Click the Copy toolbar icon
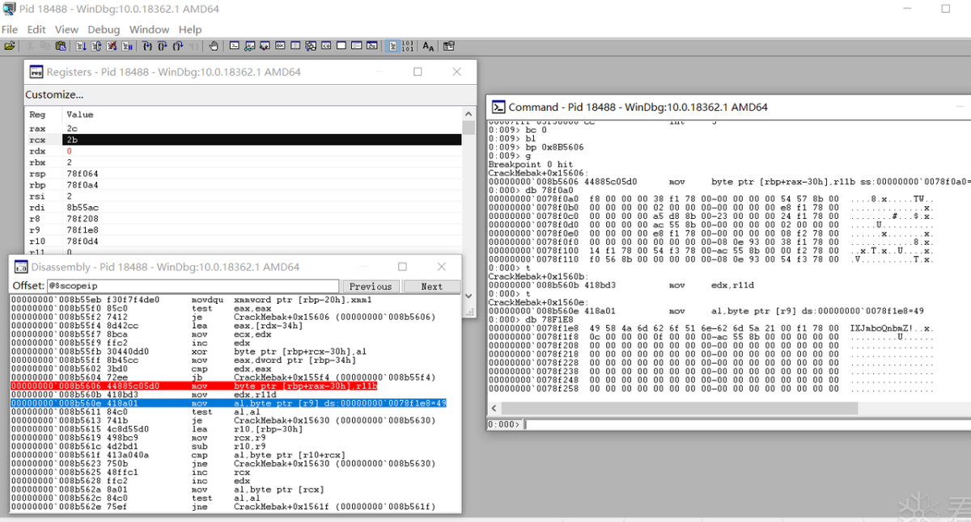Viewport: 971px width, 522px height. [45, 46]
